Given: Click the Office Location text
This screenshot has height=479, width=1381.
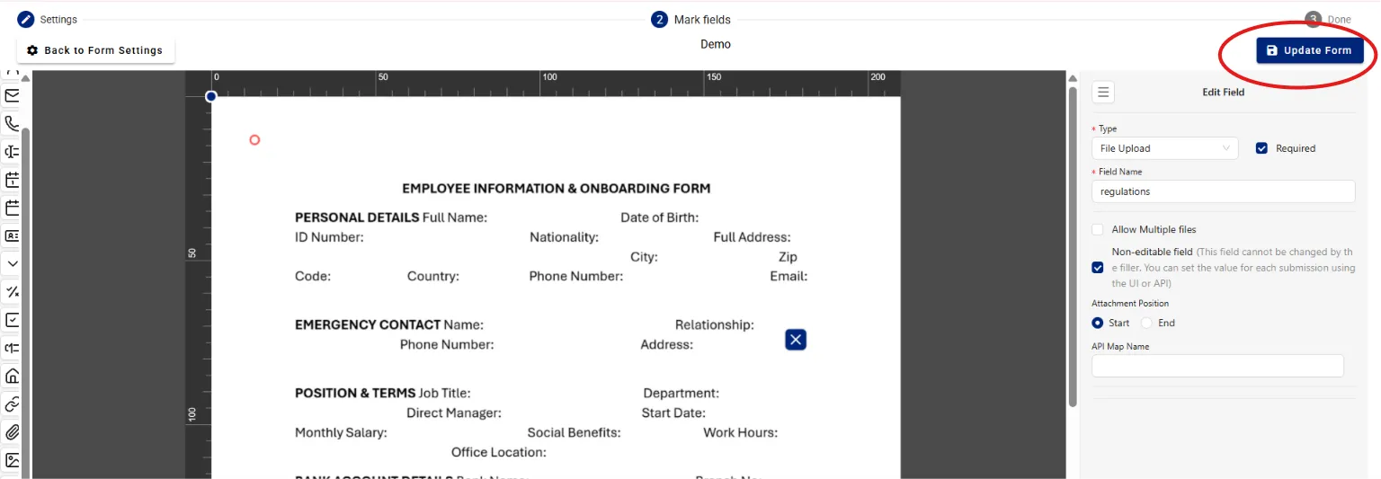Looking at the screenshot, I should tap(498, 452).
